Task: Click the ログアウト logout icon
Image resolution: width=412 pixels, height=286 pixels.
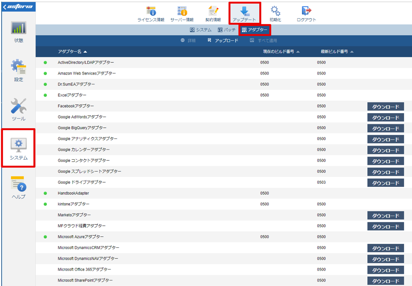Action: tap(306, 11)
